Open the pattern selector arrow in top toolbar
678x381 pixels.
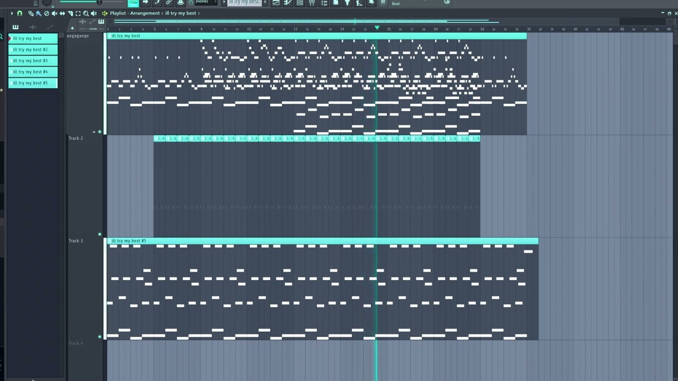(x=225, y=2)
